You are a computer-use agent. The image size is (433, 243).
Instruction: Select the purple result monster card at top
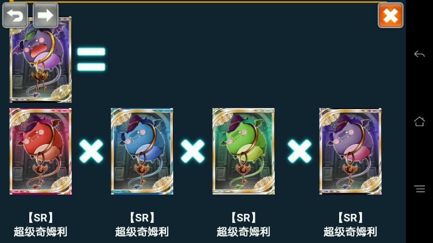pos(40,60)
